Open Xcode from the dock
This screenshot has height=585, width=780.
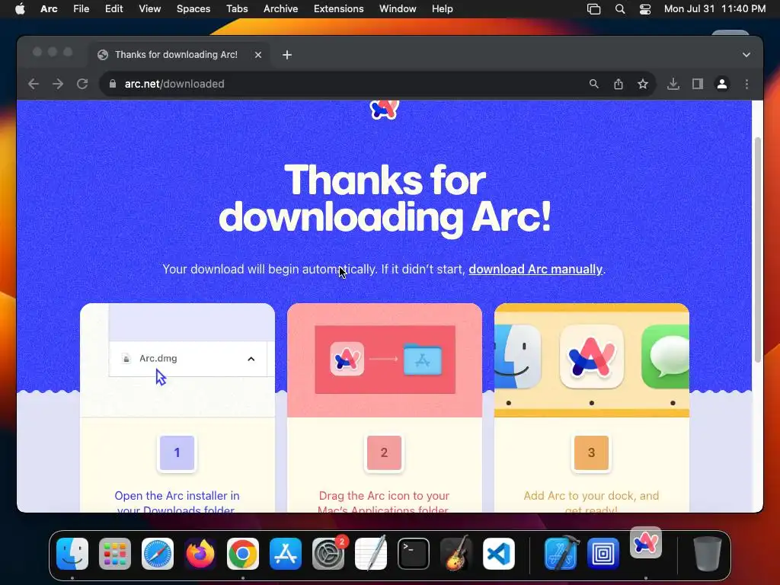(561, 554)
